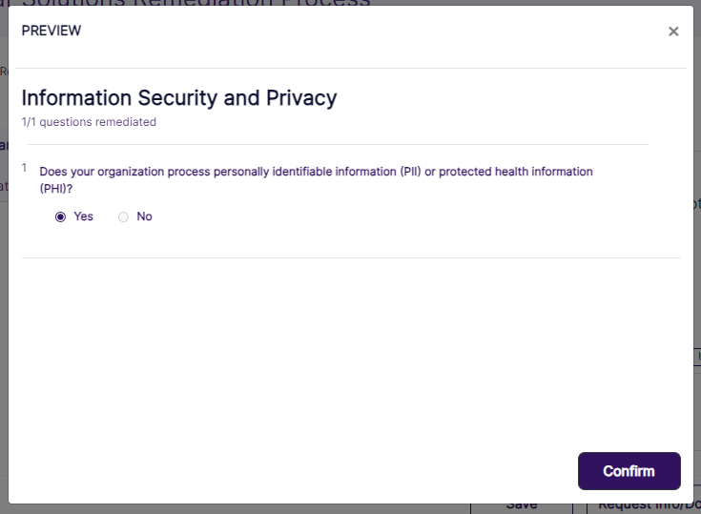
Task: Click the partially hidden Save button
Action: coord(521,505)
